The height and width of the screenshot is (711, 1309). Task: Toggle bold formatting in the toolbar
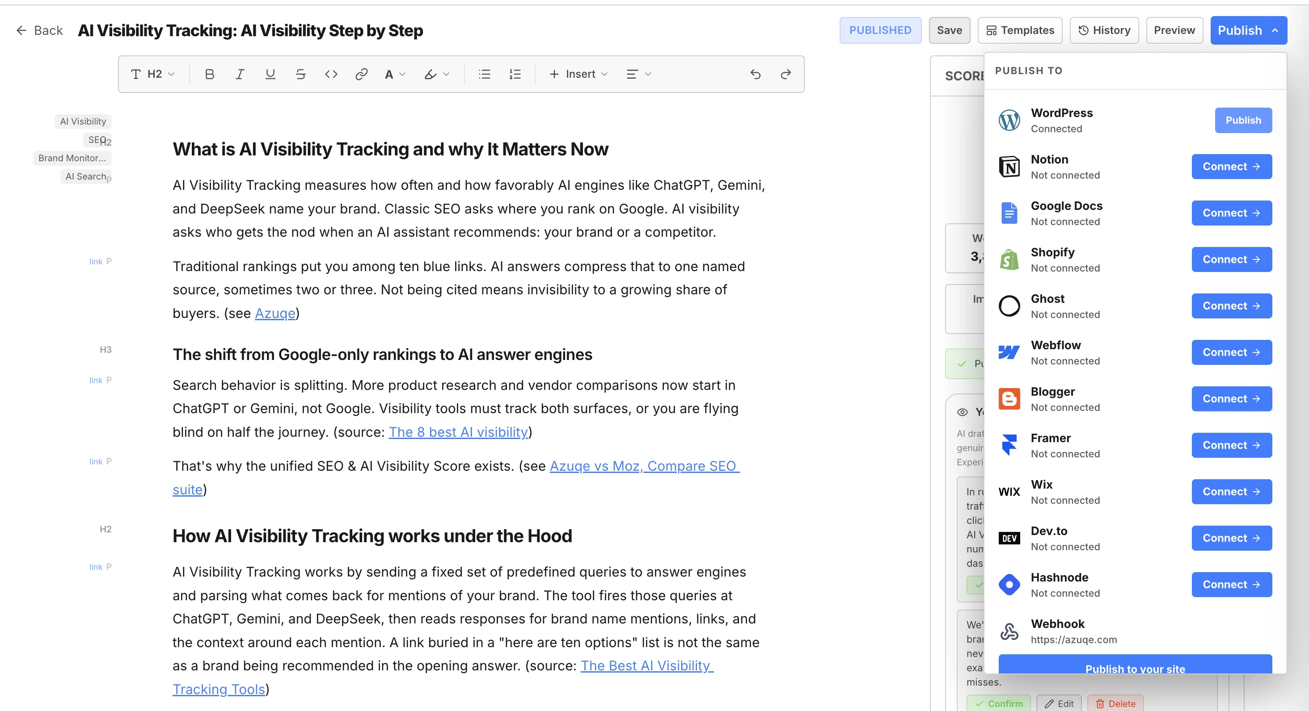209,74
